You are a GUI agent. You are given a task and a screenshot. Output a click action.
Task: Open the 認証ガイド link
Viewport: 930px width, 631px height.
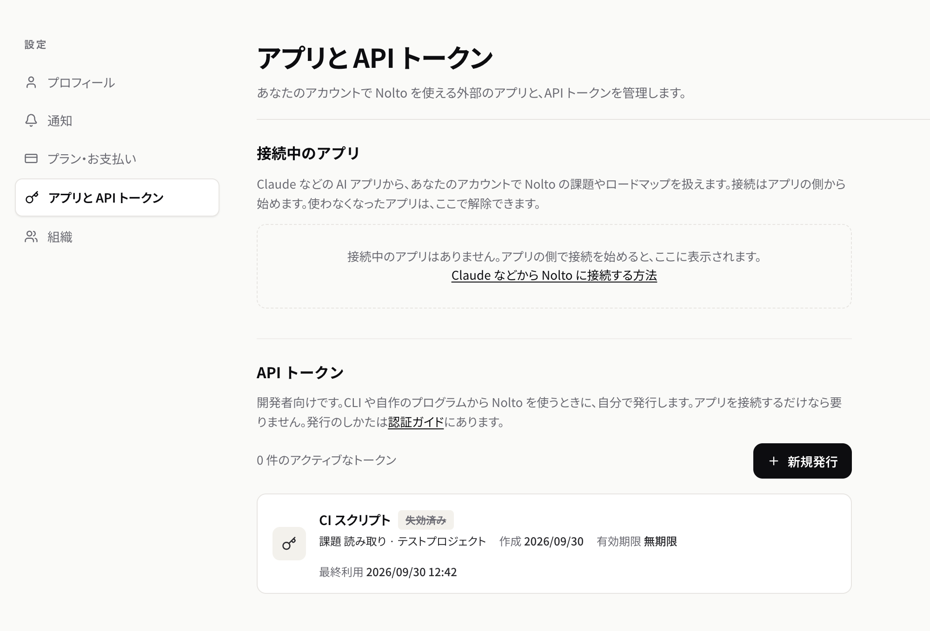click(416, 422)
